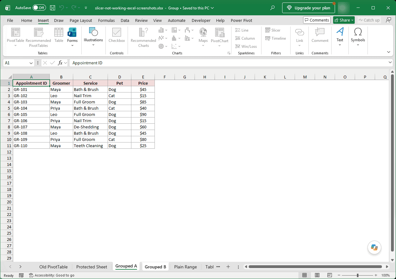This screenshot has width=396, height=279.
Task: Click the Redo arrow icon
Action: [x=74, y=8]
